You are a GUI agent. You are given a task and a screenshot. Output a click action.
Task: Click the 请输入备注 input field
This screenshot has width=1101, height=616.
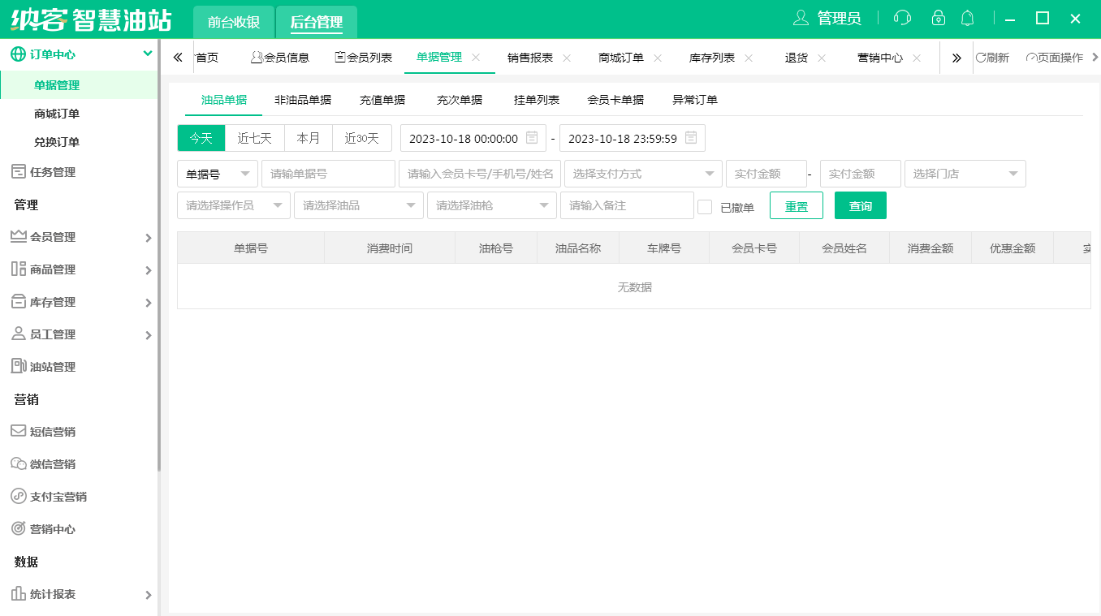(627, 205)
